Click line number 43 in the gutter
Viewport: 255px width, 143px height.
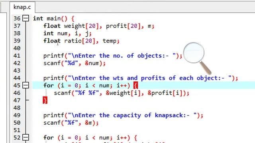pos(17,71)
